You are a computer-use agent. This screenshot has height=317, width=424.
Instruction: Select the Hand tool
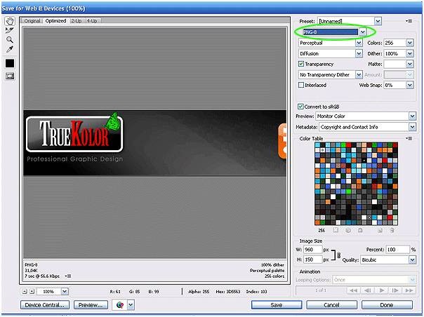point(10,21)
